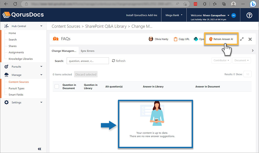Open Smart Fields in the sidebar
This screenshot has width=259, height=153.
16,95
